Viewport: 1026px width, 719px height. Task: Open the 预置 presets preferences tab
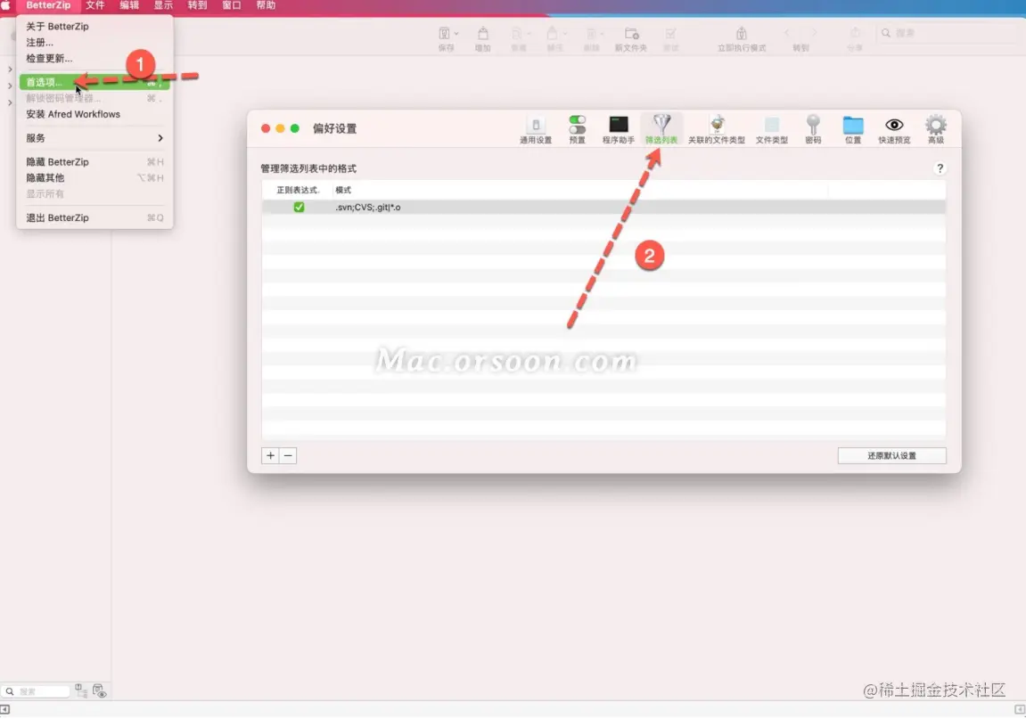click(577, 129)
